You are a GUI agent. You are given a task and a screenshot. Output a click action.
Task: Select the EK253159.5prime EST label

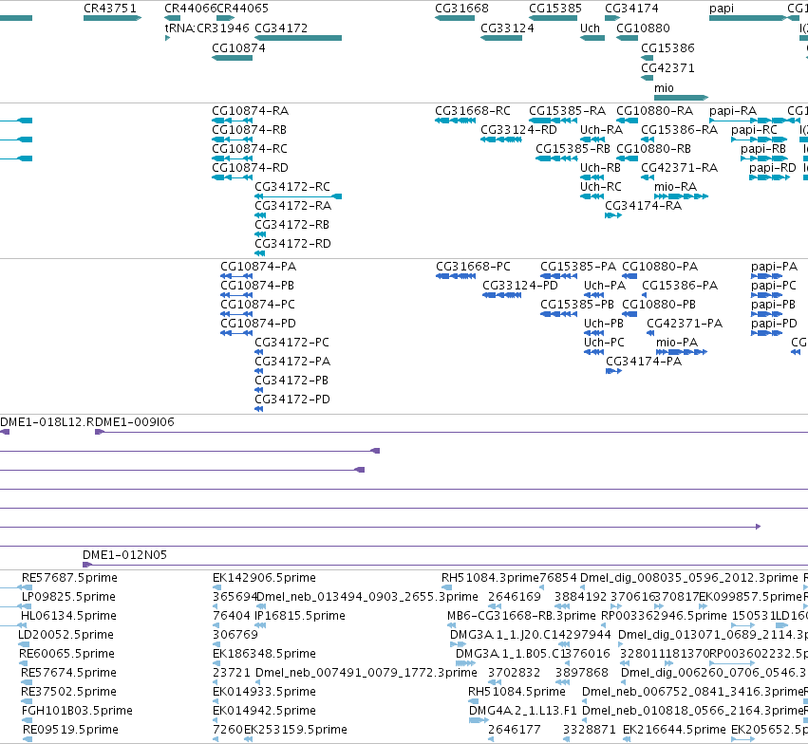click(296, 730)
